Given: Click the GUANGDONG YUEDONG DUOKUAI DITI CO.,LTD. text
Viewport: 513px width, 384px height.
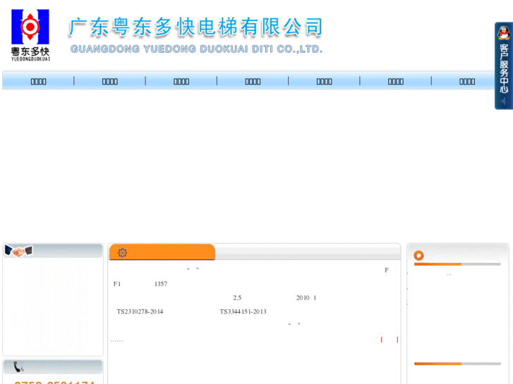Looking at the screenshot, I should [196, 49].
